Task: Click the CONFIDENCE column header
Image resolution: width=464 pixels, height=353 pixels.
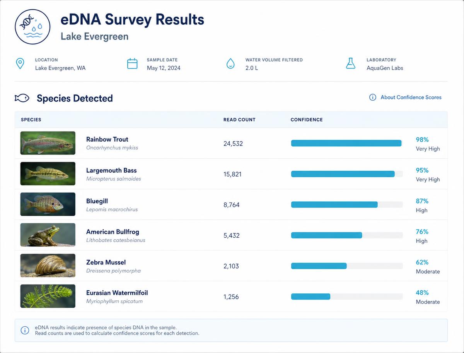Action: (x=307, y=120)
